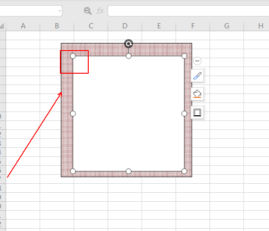Open the shape fill bucket icon
269x231 pixels.
(197, 94)
